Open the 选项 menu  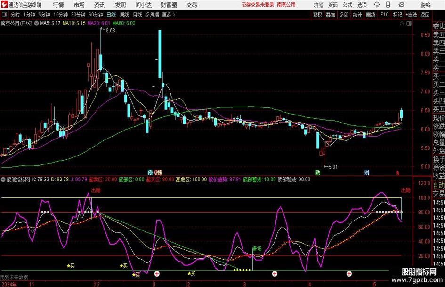362,5
